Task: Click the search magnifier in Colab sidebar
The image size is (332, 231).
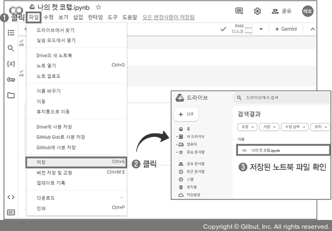Action: point(11,49)
